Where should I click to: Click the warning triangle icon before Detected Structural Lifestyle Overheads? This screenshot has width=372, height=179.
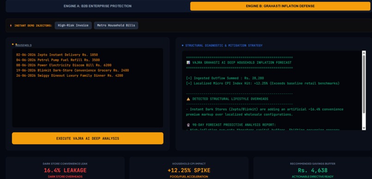coord(188,99)
